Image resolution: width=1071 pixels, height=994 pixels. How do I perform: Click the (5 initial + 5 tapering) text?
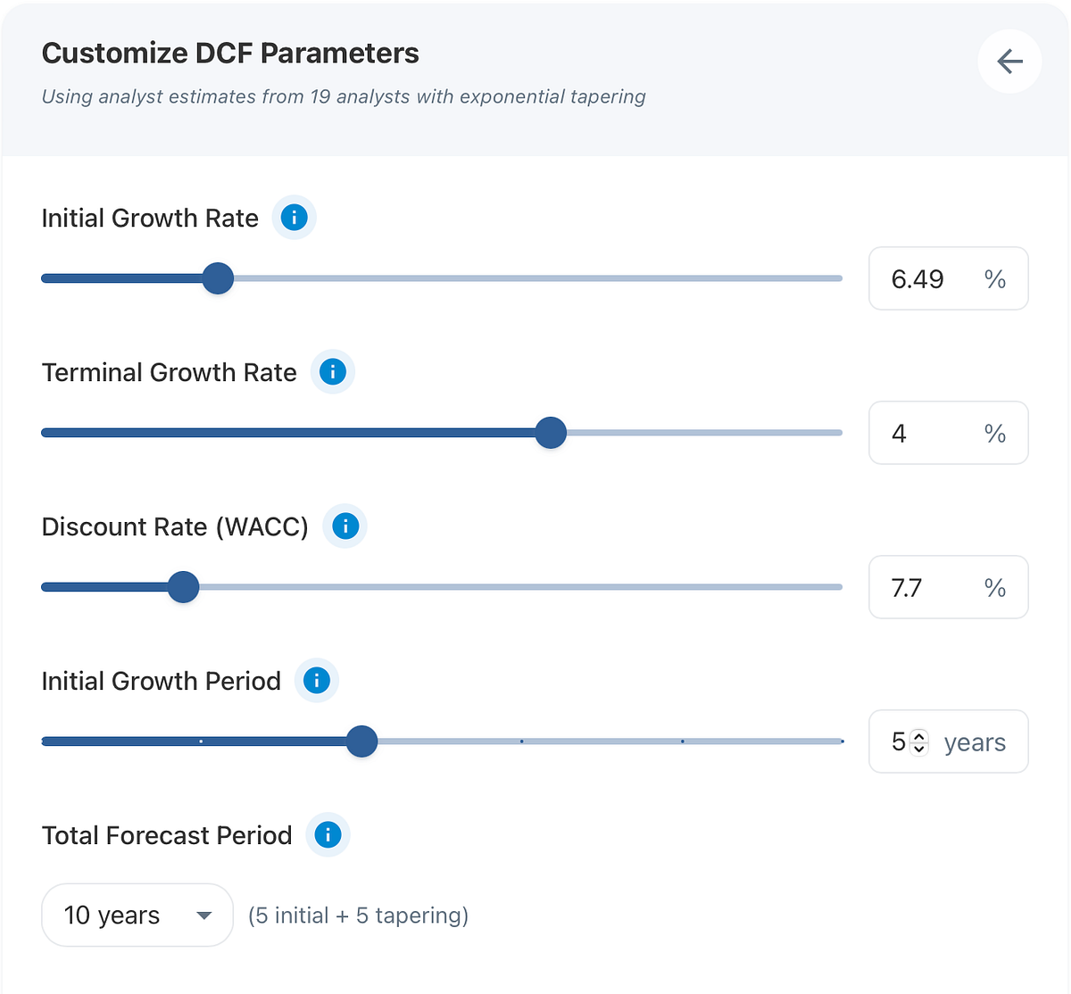pyautogui.click(x=357, y=915)
